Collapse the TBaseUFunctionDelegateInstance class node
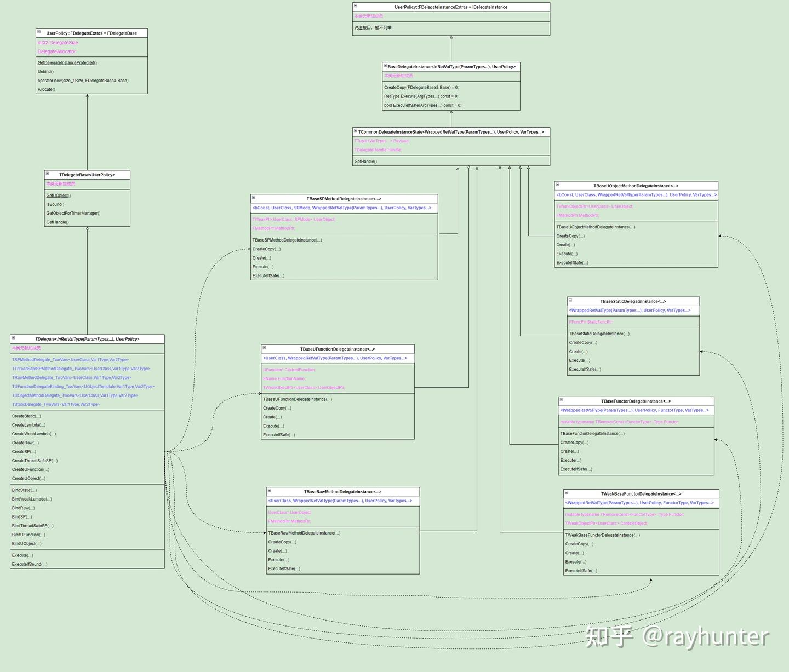Image resolution: width=789 pixels, height=672 pixels. coord(264,348)
